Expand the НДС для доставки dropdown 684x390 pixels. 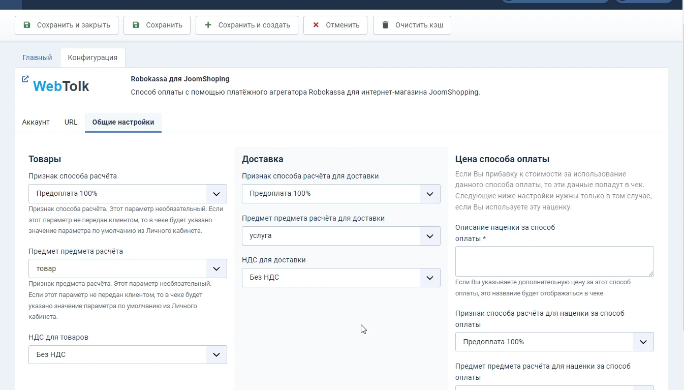(341, 278)
